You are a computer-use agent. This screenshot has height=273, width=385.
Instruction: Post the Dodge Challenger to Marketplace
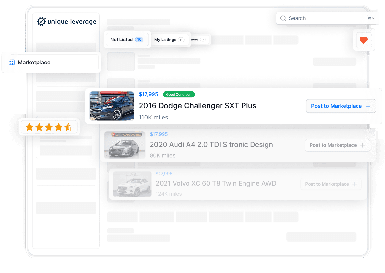(341, 106)
